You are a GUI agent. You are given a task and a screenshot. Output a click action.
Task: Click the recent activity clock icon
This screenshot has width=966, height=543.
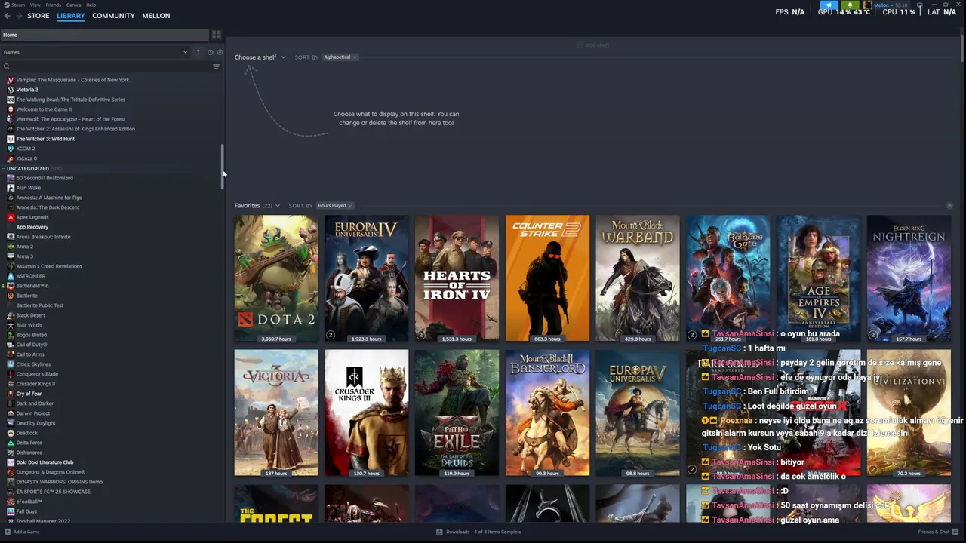(210, 52)
